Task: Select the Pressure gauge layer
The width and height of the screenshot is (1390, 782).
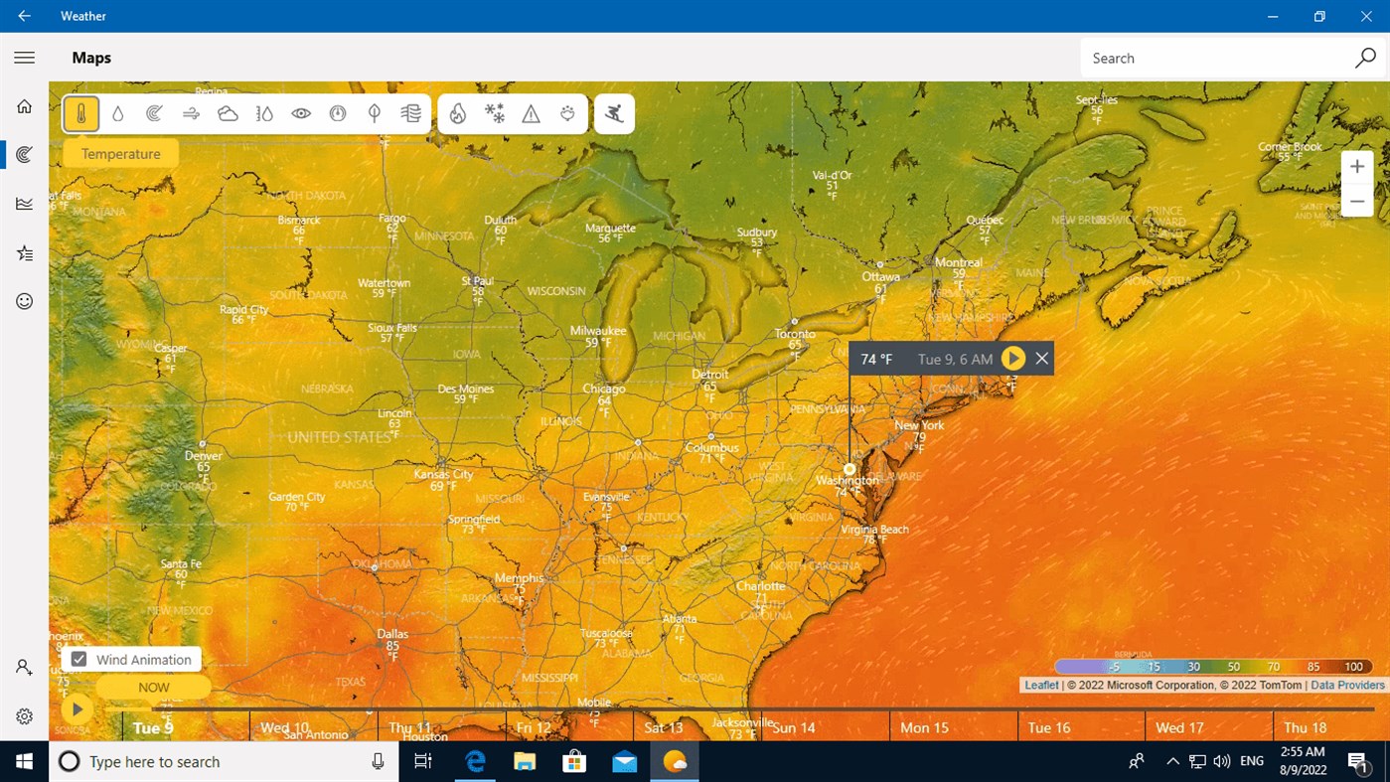Action: point(338,113)
